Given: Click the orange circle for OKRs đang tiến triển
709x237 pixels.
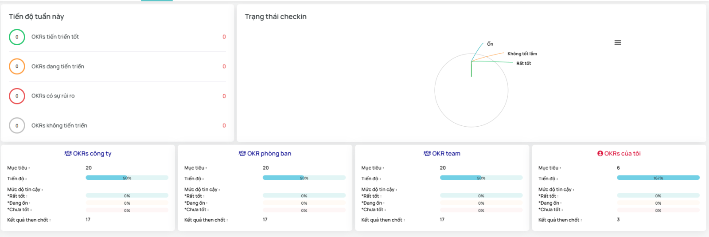Looking at the screenshot, I should [17, 66].
